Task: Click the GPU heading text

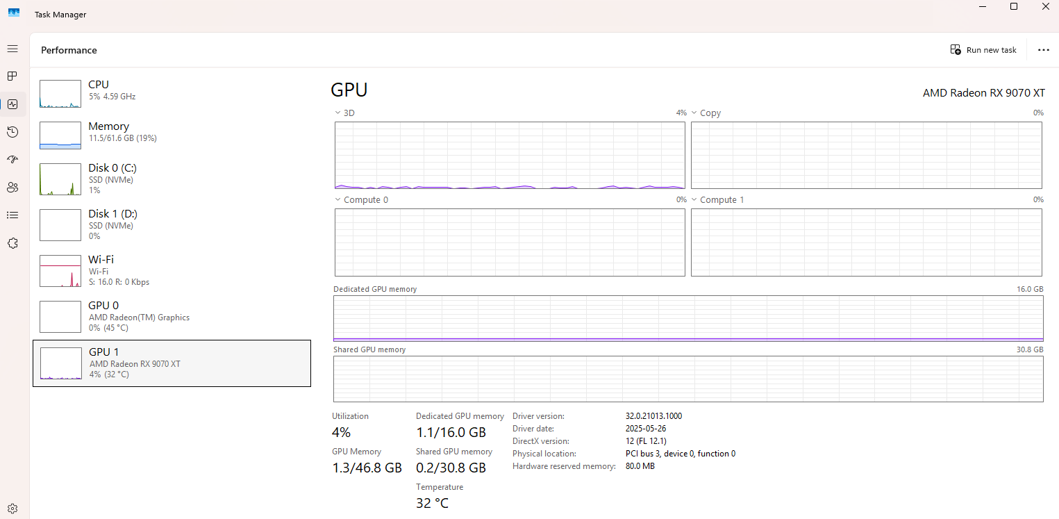Action: coord(349,90)
